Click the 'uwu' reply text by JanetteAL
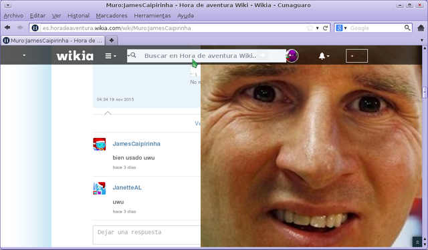 point(118,202)
